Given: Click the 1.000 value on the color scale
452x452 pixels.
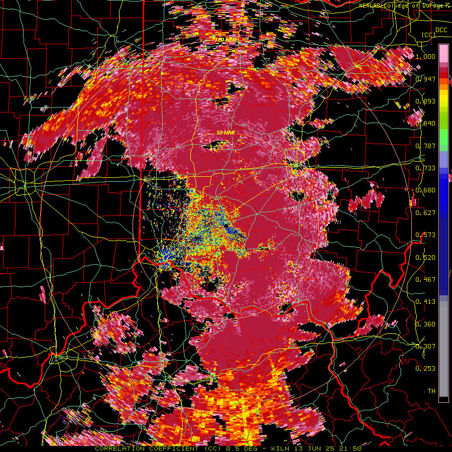Looking at the screenshot, I should coord(425,56).
